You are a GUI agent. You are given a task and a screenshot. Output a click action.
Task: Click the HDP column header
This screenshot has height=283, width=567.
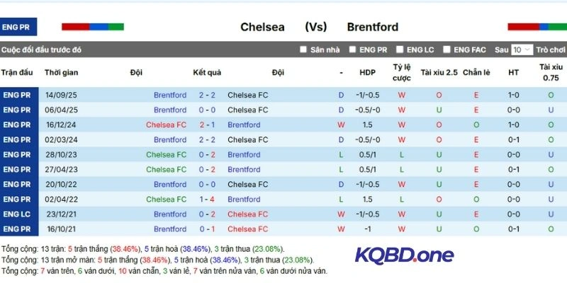click(367, 72)
